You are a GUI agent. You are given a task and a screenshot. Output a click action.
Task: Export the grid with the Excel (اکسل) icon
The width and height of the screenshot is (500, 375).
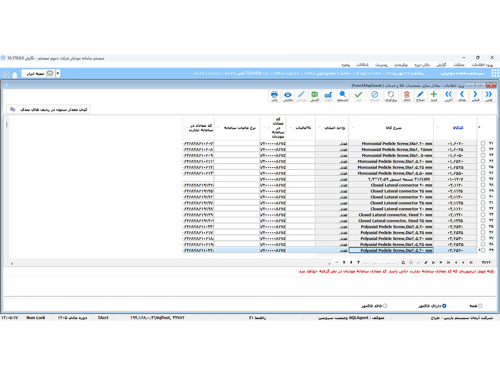click(315, 96)
